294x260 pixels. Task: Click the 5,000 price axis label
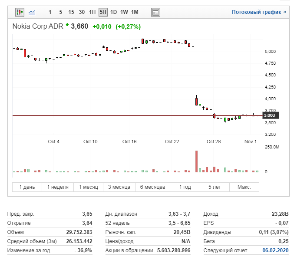tap(270, 52)
